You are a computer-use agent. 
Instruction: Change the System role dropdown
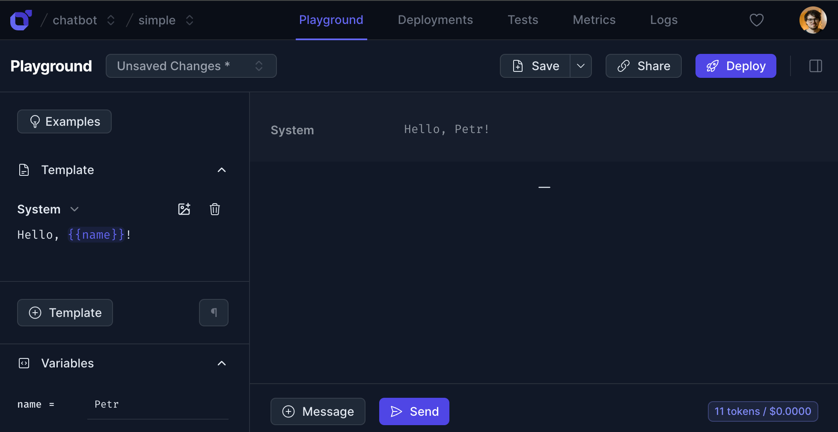point(48,209)
